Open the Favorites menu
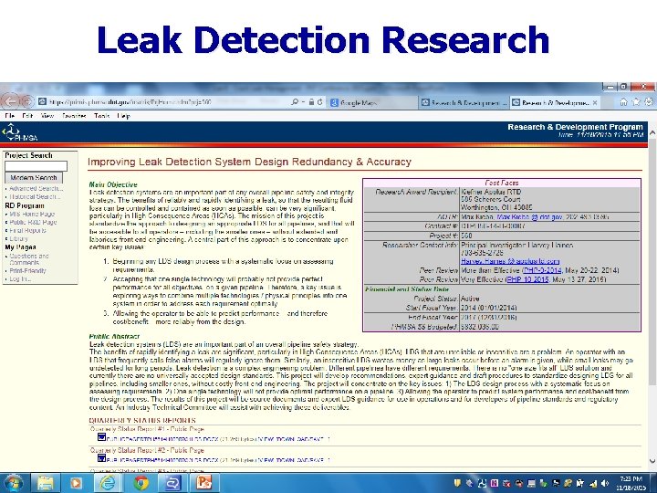The height and width of the screenshot is (493, 657). coord(74,116)
